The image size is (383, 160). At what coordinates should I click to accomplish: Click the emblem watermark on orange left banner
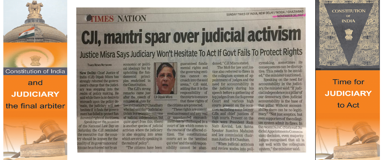tap(35, 60)
